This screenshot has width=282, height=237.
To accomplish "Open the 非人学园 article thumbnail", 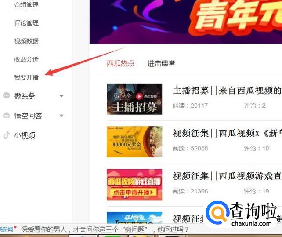I will (134, 218).
